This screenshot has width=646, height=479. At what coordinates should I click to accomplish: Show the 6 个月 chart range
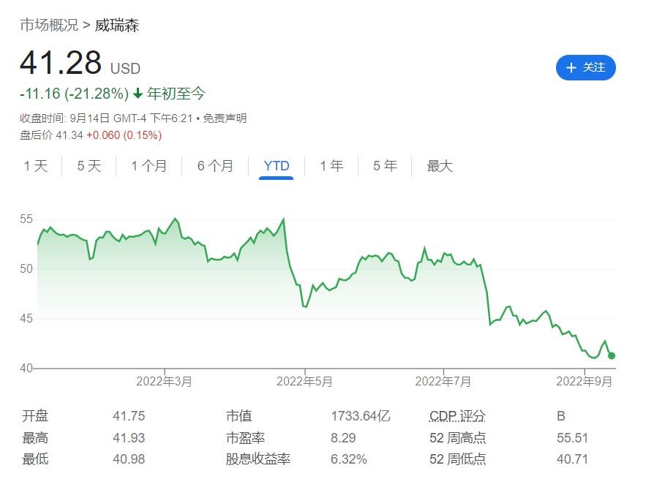(x=215, y=166)
